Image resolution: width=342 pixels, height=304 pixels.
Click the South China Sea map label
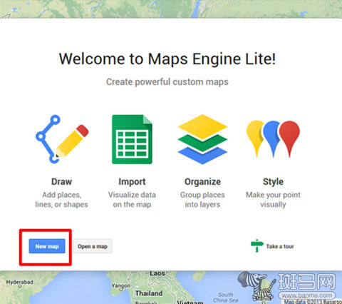[225, 298]
